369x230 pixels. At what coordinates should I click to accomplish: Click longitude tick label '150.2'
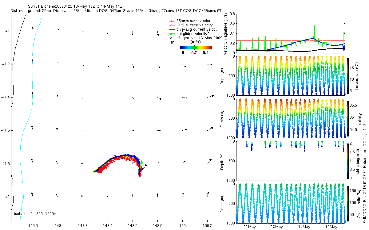point(208,226)
